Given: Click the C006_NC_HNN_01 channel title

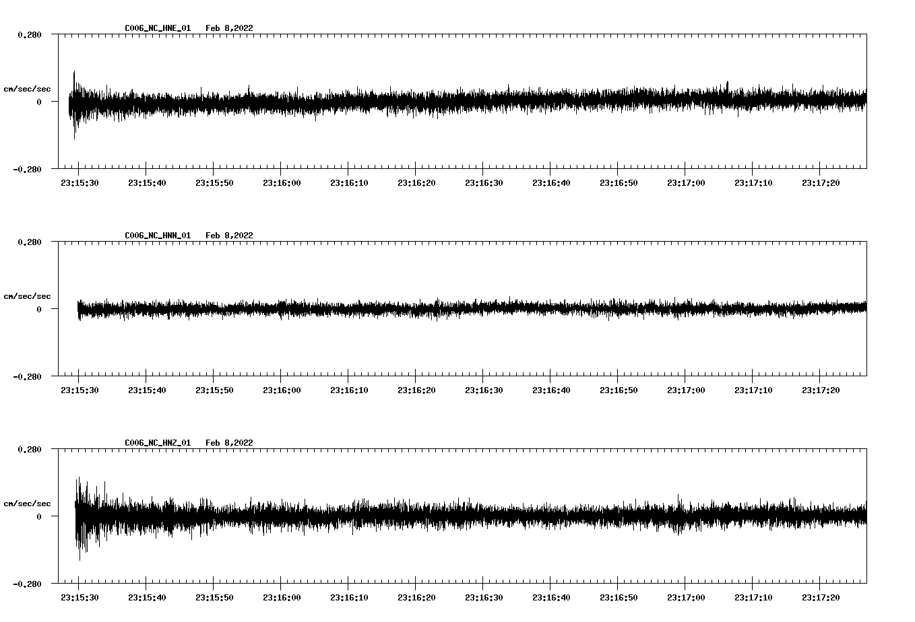Looking at the screenshot, I should [x=158, y=236].
